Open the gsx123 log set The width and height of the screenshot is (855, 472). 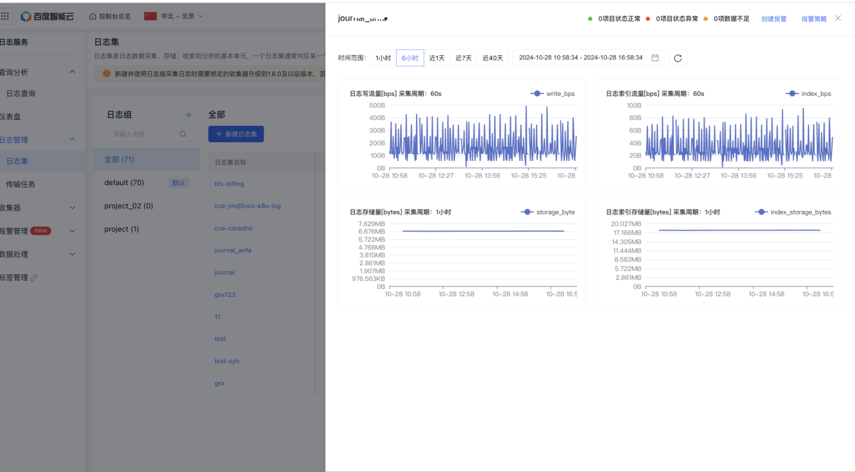[225, 294]
